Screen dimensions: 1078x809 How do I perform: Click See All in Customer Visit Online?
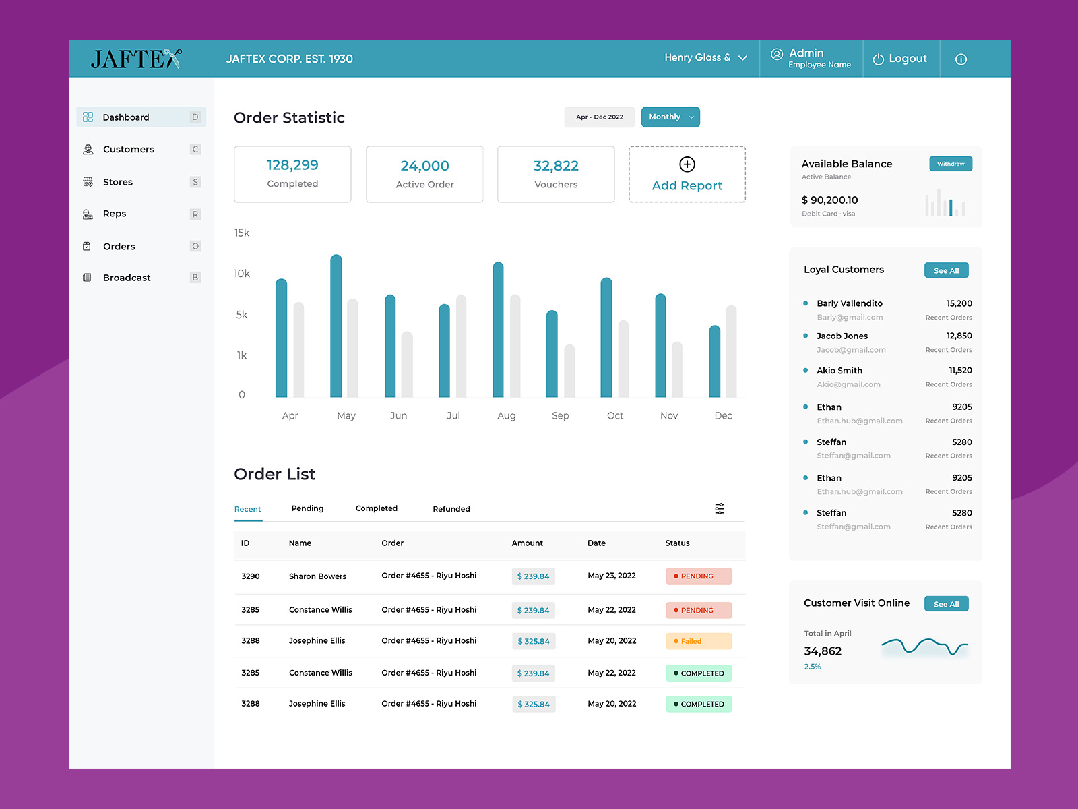946,603
